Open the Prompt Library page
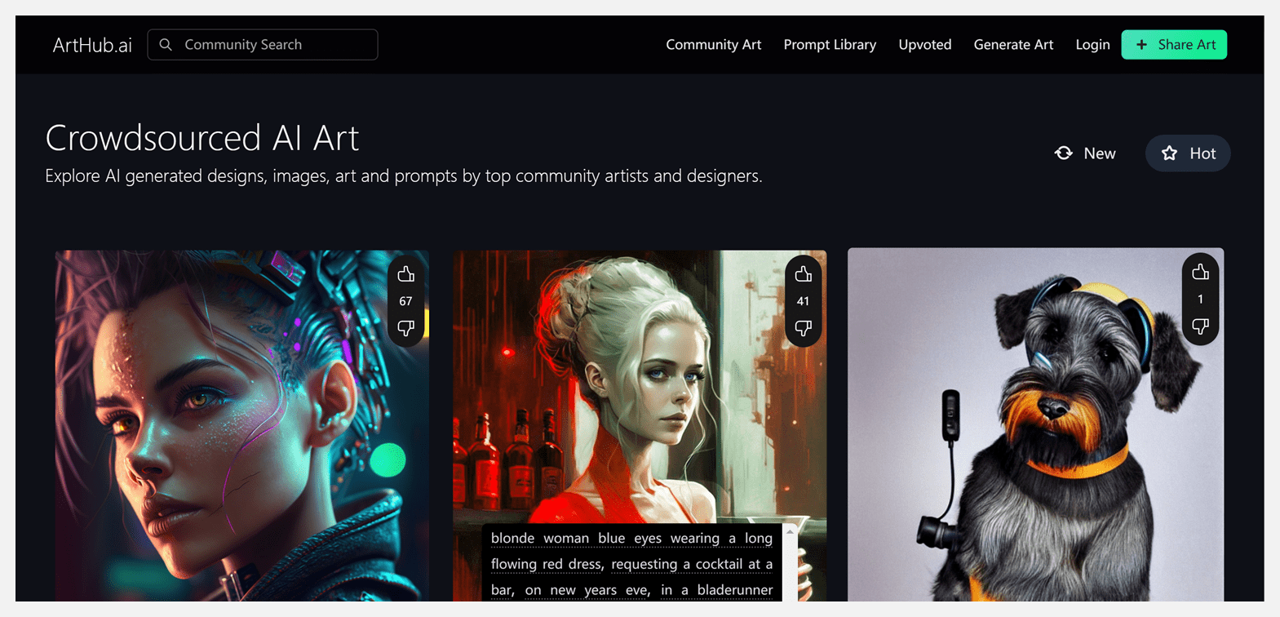1280x617 pixels. pos(830,45)
